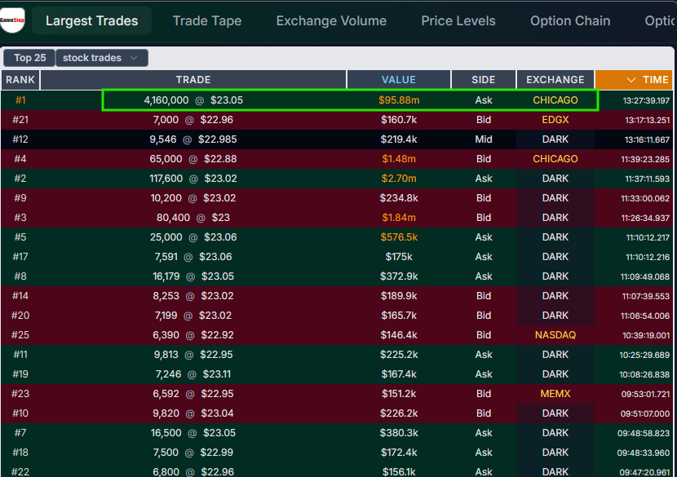Open the Largest Trades tab
Screen dimensions: 677x477
[x=92, y=20]
